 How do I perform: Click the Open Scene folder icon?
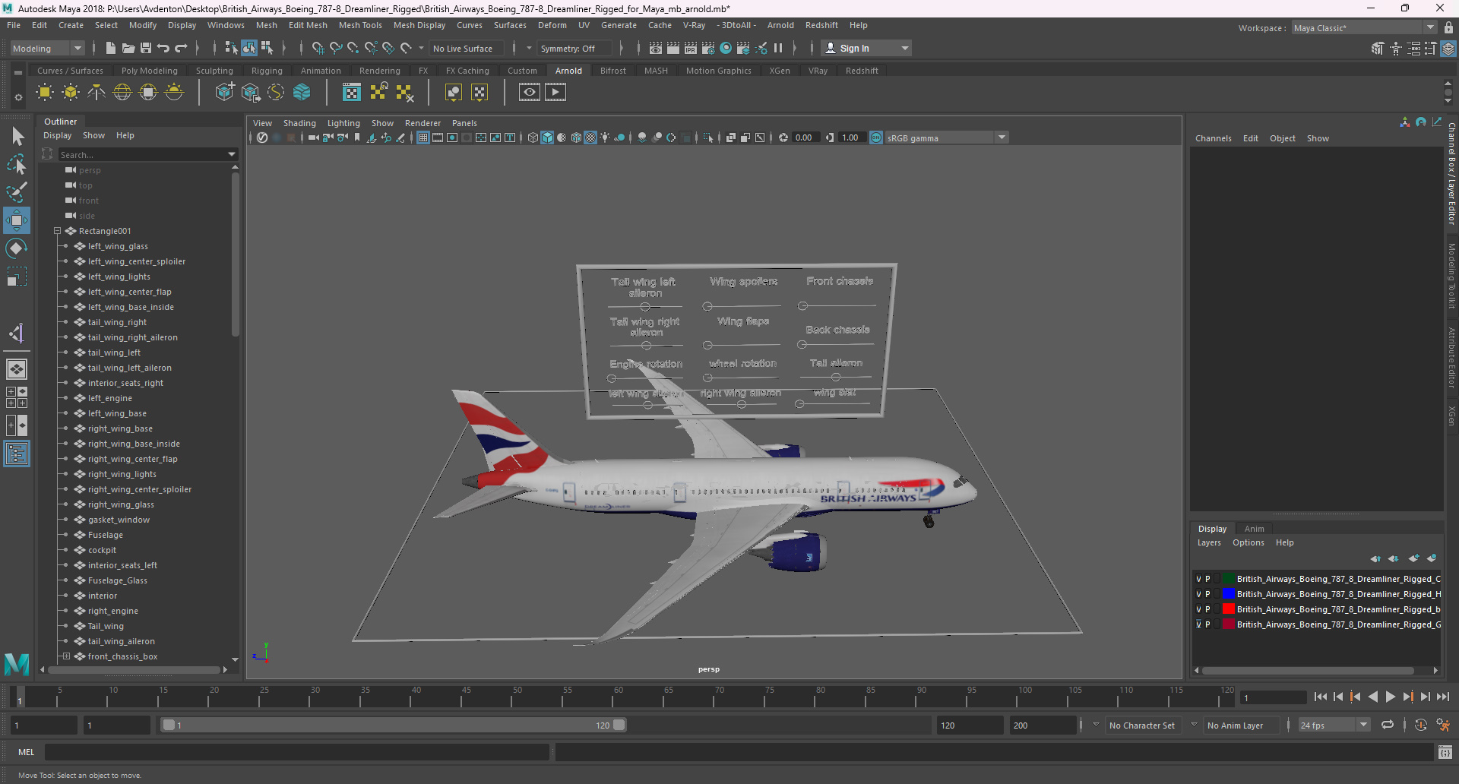tap(128, 48)
